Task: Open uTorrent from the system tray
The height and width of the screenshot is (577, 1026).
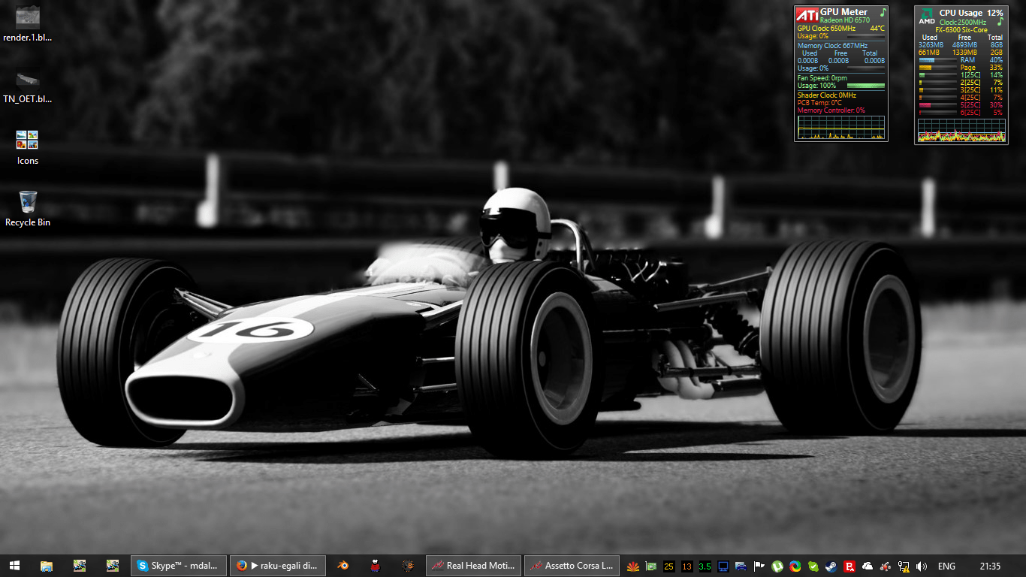Action: click(777, 566)
